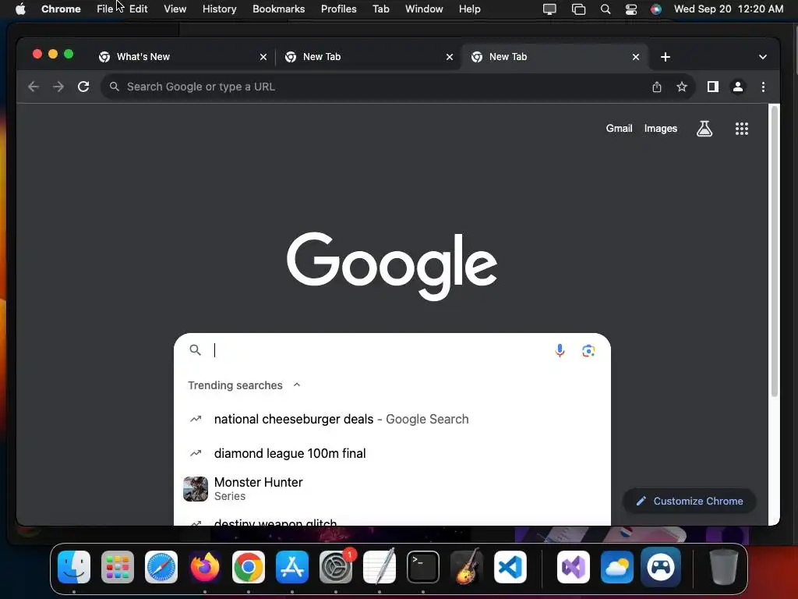Open Finder from the Dock

point(74,567)
